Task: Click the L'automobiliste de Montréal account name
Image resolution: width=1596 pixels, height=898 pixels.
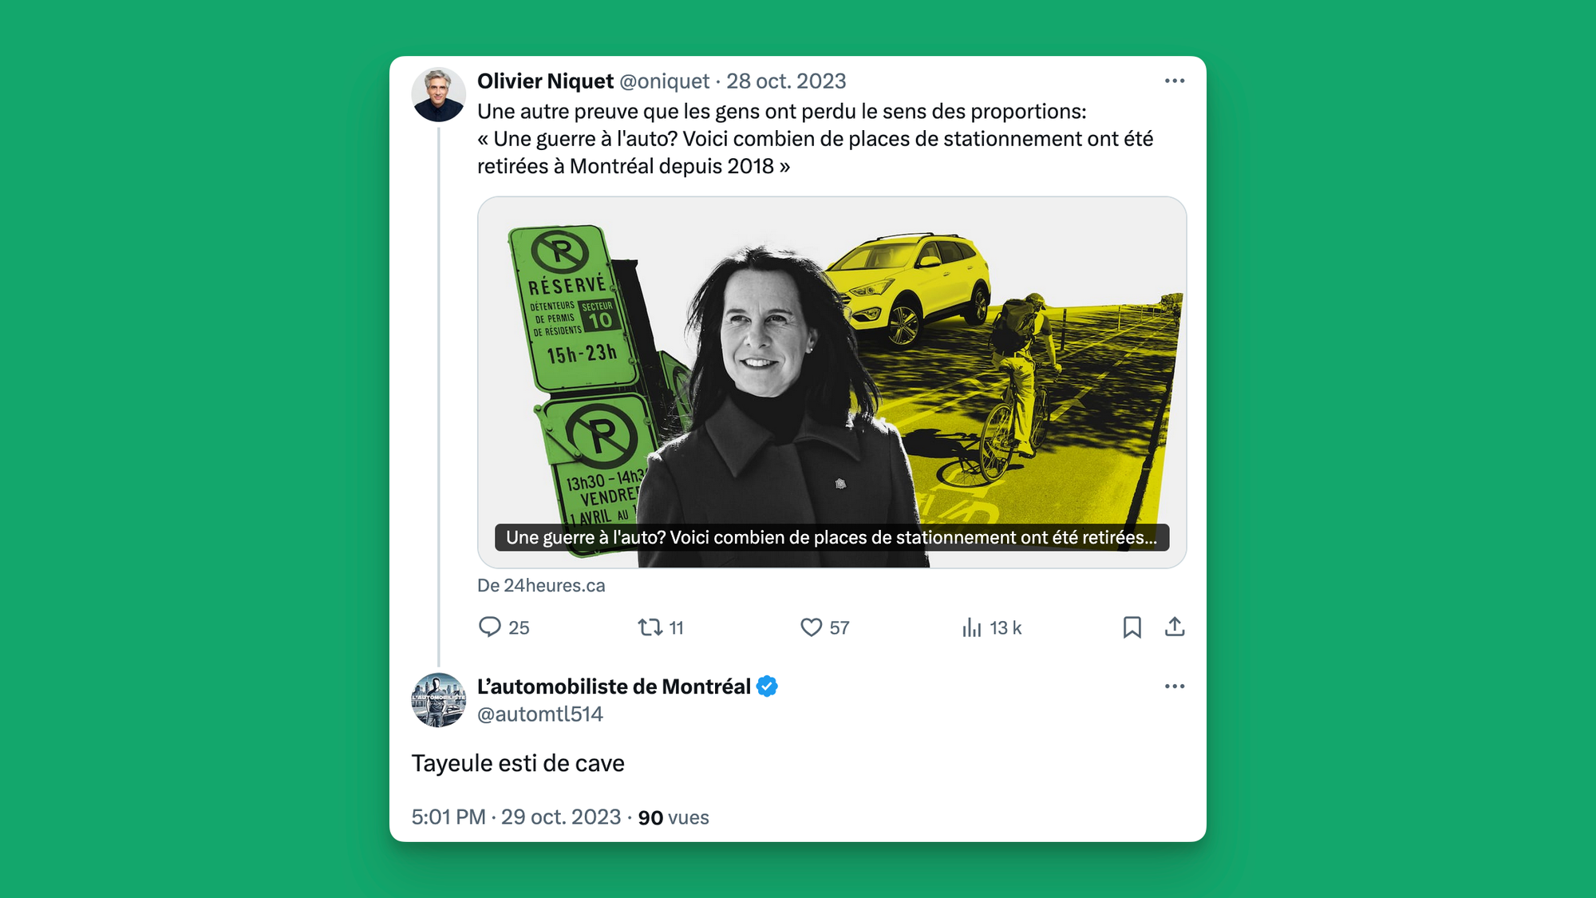Action: 614,686
